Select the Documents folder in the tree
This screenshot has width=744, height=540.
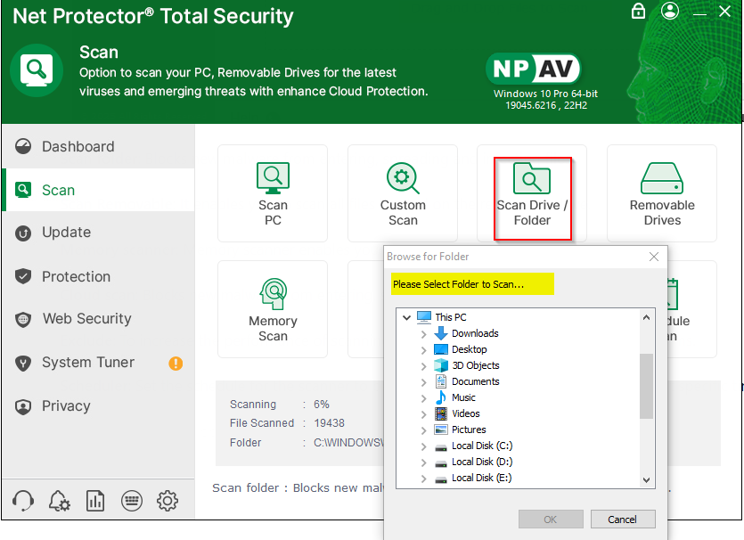pyautogui.click(x=475, y=381)
